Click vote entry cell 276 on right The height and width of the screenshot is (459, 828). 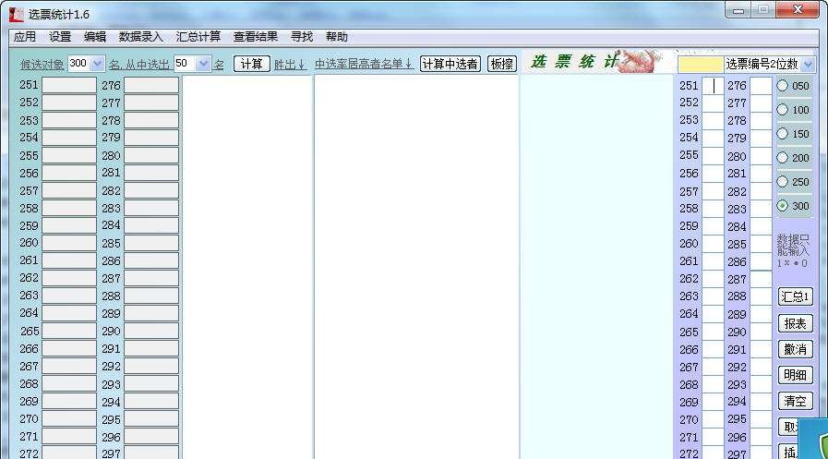click(761, 86)
